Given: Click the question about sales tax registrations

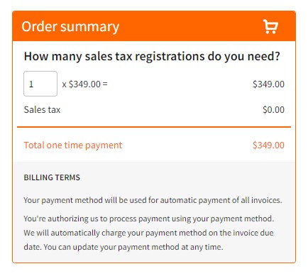Looking at the screenshot, I should 152,56.
